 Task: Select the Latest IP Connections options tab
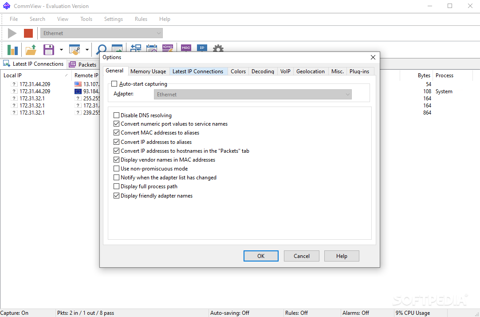pos(198,71)
